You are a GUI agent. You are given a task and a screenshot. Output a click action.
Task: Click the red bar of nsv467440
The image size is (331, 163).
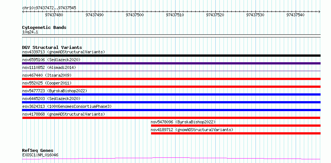pyautogui.click(x=171, y=79)
